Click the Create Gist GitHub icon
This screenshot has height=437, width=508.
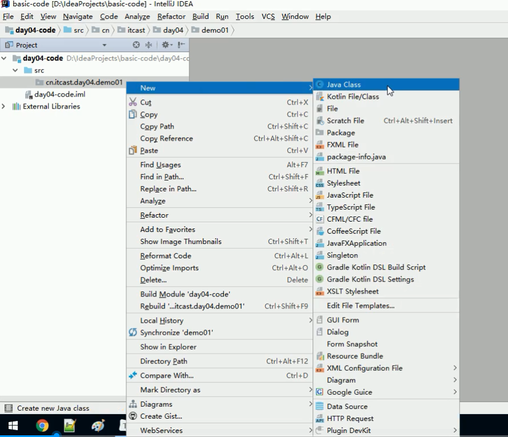133,416
